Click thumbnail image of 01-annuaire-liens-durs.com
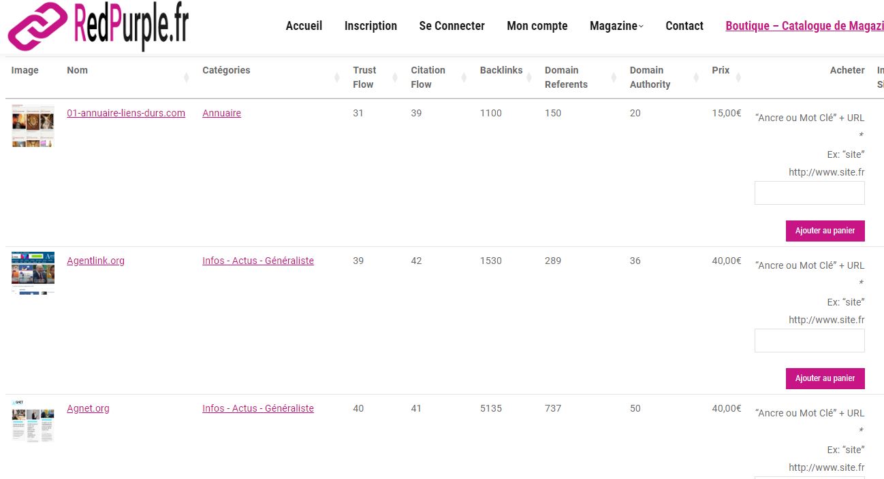Screen dimensions: 884x479 [33, 126]
